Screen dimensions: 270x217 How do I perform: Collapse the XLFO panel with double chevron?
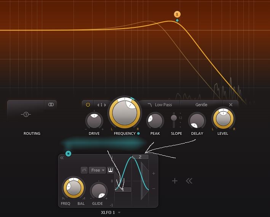click(x=62, y=158)
